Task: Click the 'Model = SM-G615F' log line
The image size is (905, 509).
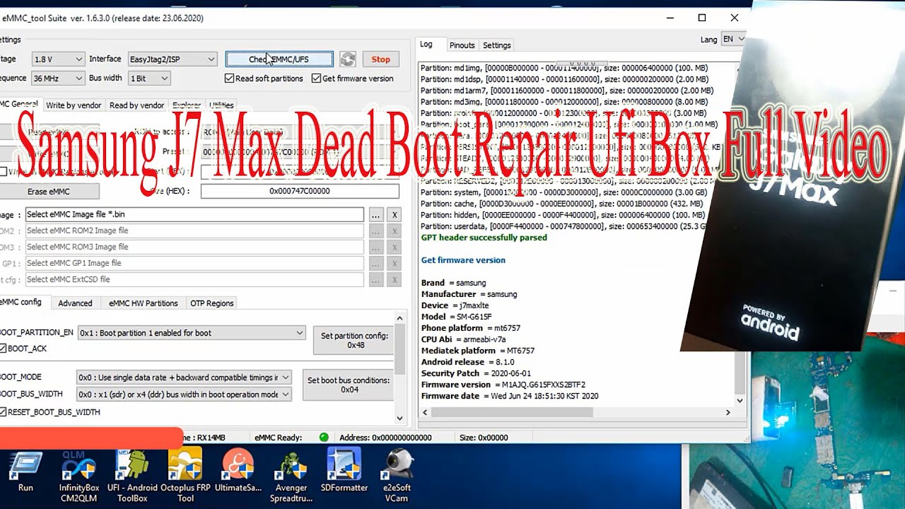Action: (456, 317)
